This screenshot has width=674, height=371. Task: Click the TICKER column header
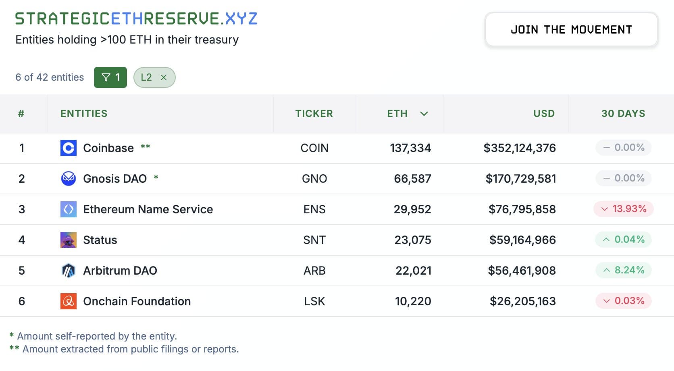(314, 114)
